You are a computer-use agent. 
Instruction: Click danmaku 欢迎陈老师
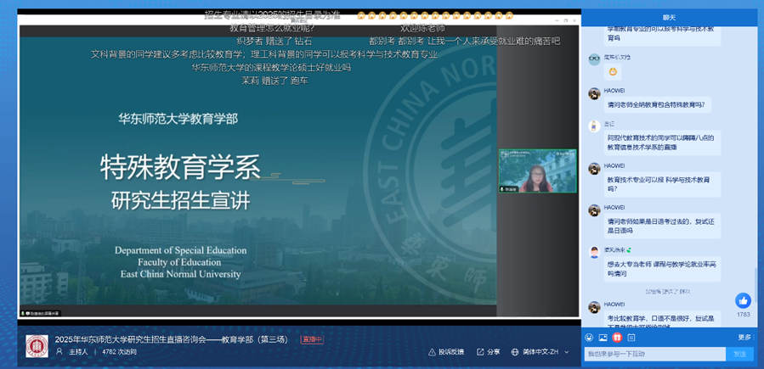[422, 28]
